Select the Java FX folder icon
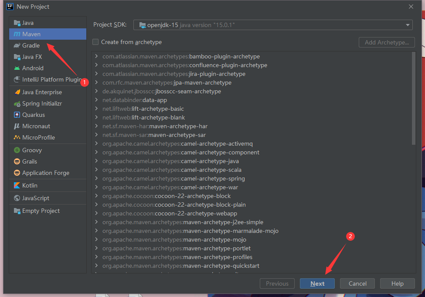This screenshot has width=425, height=297. coord(17,57)
